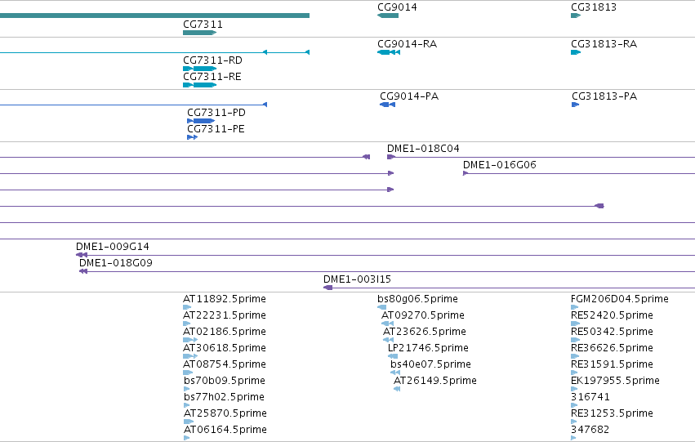The image size is (695, 442).
Task: Select the bs80g06.5prime EST label
Action: click(x=417, y=299)
